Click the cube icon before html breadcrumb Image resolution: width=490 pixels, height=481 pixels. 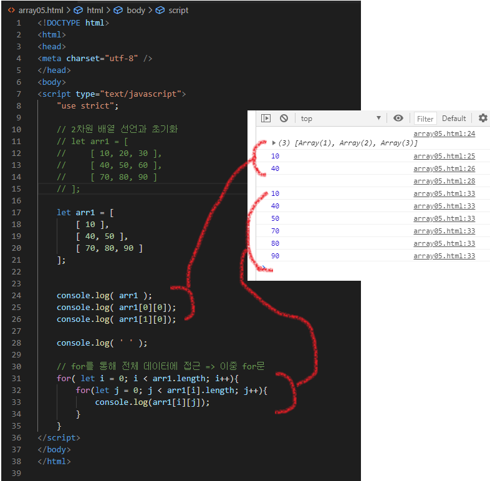click(x=78, y=11)
